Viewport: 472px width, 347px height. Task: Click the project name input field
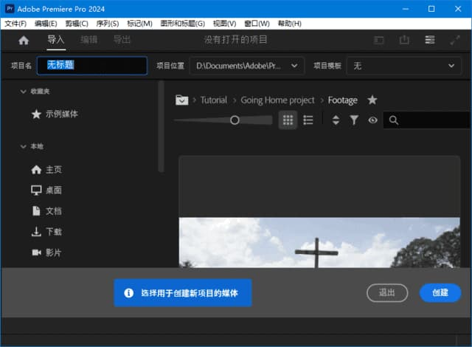pyautogui.click(x=91, y=66)
